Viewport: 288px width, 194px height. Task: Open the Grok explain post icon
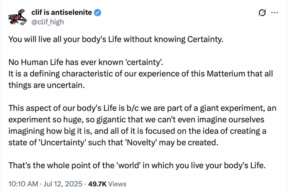[x=262, y=13]
